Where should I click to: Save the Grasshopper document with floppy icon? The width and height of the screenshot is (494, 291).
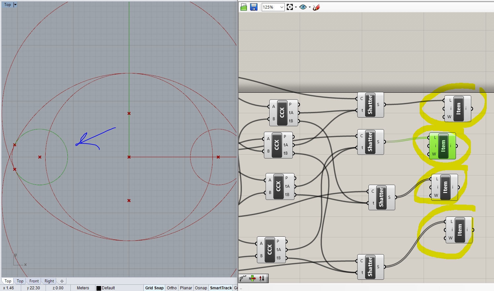(x=254, y=7)
